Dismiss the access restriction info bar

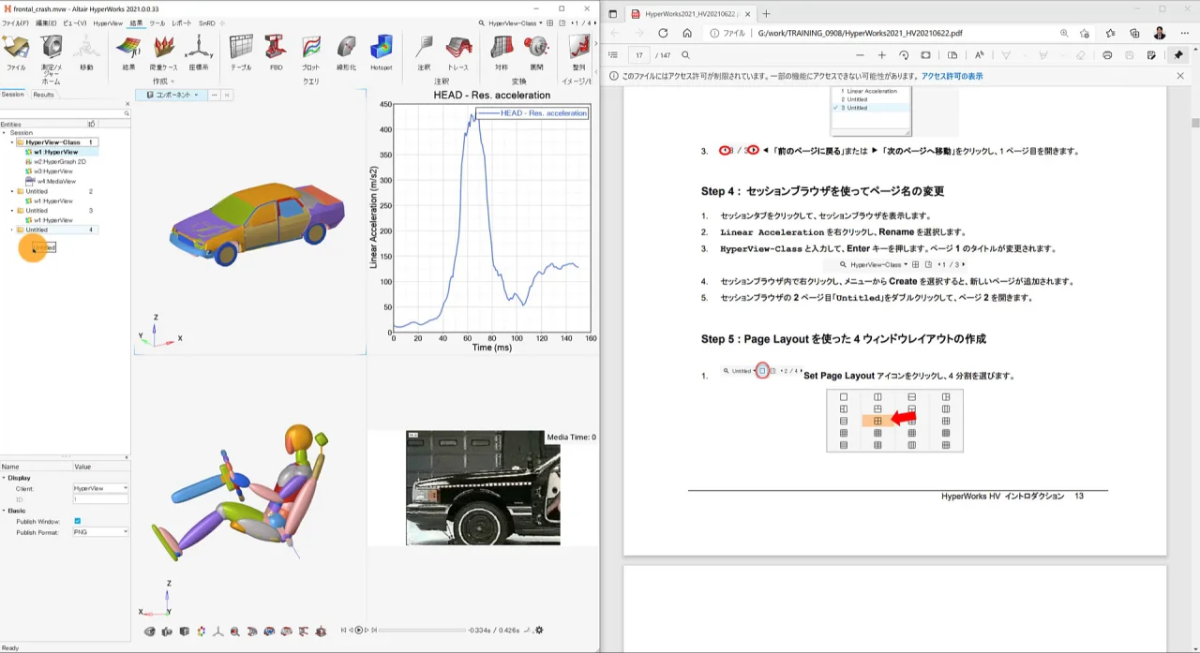[x=1178, y=76]
